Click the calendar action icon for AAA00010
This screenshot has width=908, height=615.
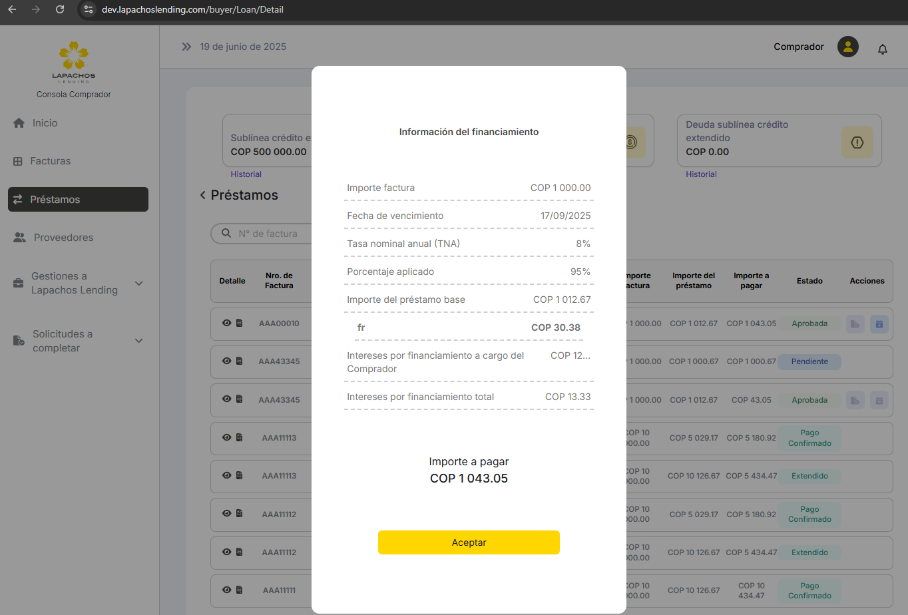coord(879,324)
